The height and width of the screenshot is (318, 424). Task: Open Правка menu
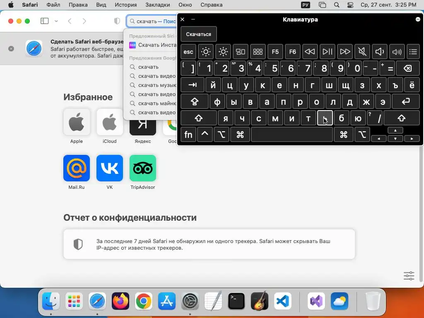click(78, 5)
